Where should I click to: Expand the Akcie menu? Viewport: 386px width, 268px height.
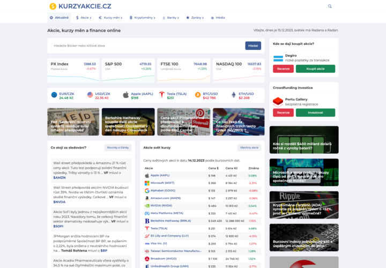click(x=84, y=18)
